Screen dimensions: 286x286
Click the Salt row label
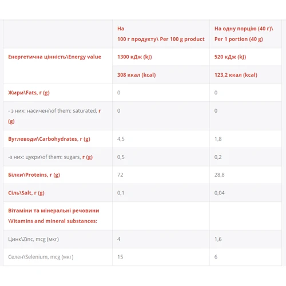[x=26, y=193]
